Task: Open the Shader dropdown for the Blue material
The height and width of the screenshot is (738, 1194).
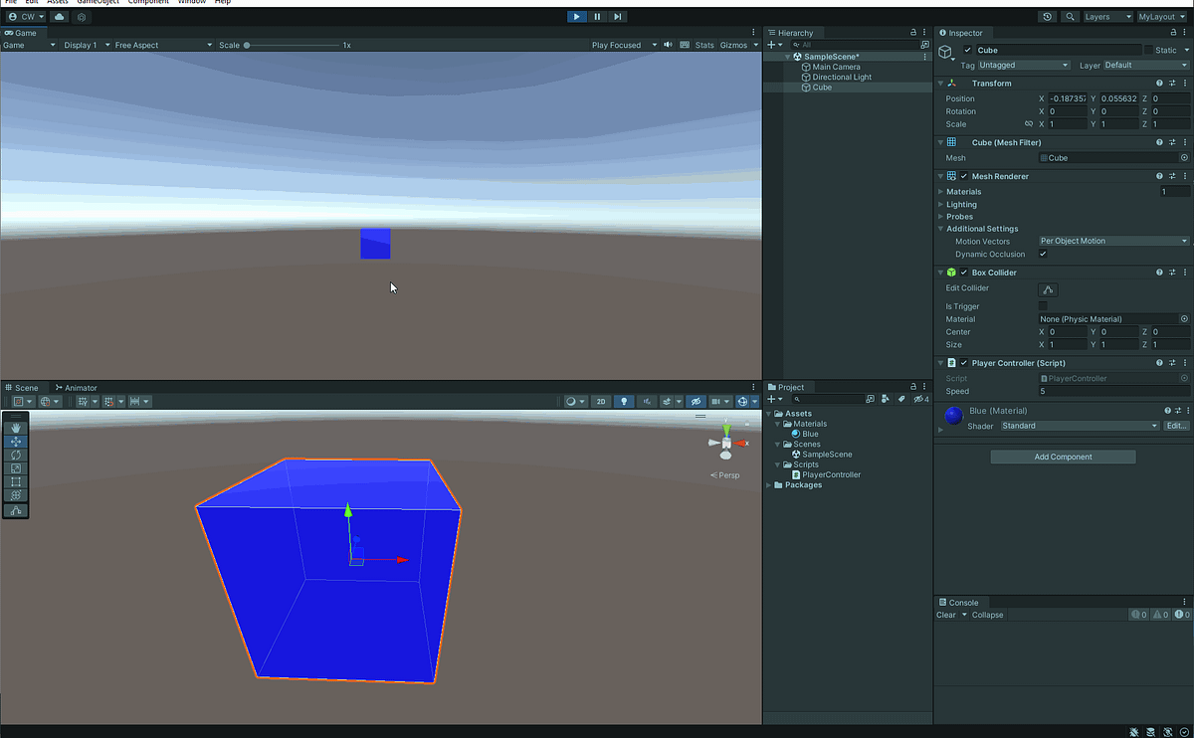Action: pos(1080,426)
